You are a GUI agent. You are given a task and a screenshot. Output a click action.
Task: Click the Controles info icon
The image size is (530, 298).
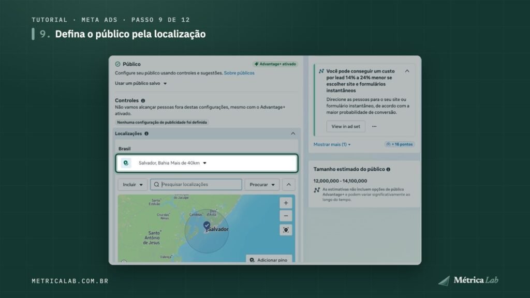coord(143,101)
